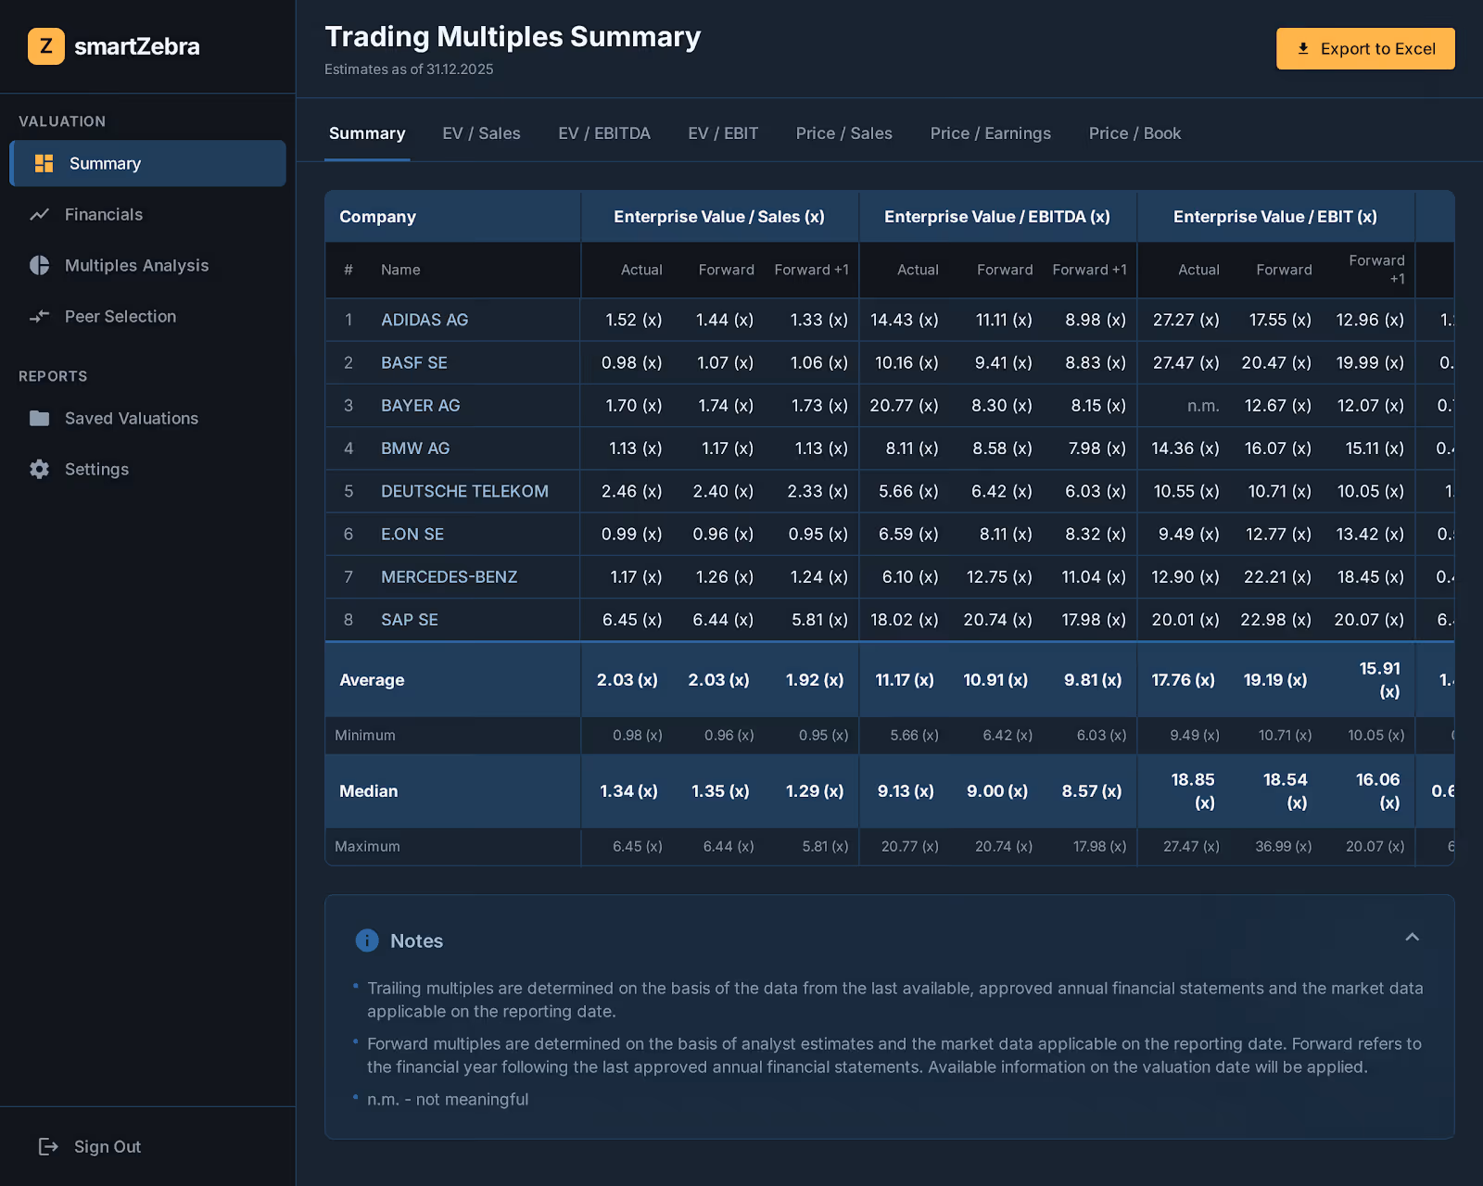Open Peer Selection via its arrows icon
This screenshot has height=1186, width=1483.
coord(39,316)
